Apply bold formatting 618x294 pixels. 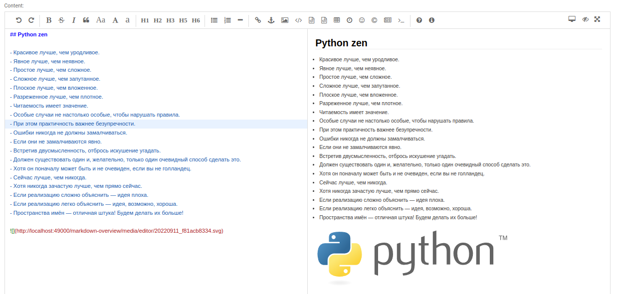tap(49, 20)
